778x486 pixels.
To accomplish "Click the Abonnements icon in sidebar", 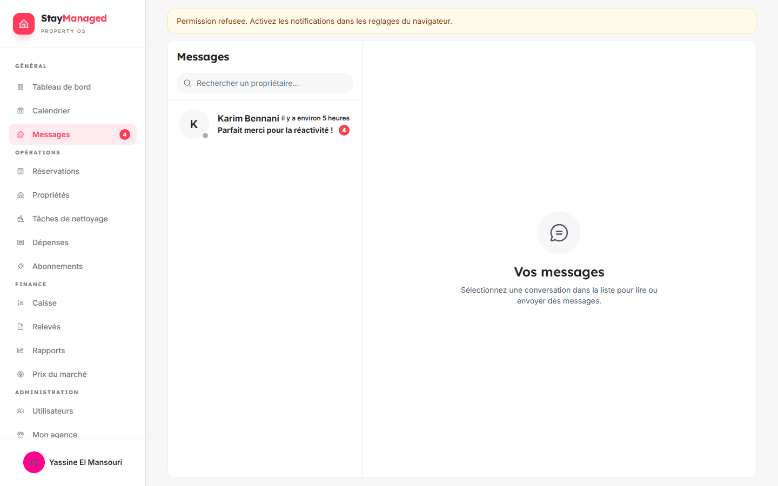I will pyautogui.click(x=21, y=266).
